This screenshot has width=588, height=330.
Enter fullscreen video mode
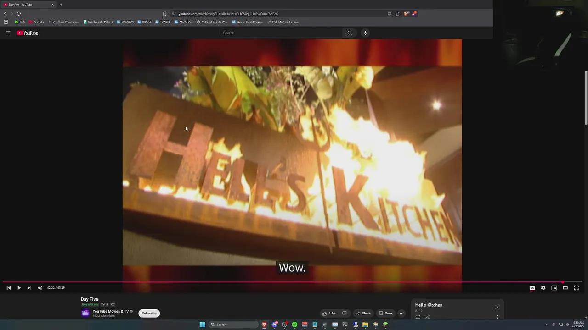pyautogui.click(x=576, y=288)
